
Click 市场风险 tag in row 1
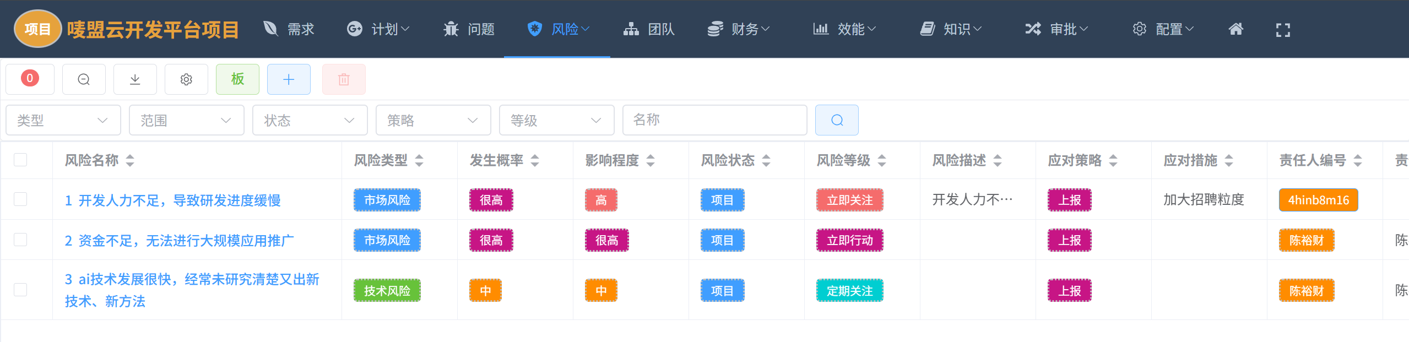[x=387, y=200]
